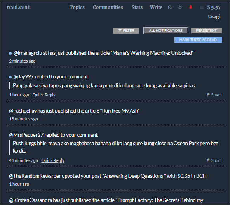Image resolution: width=230 pixels, height=205 pixels.
Task: Switch to the Persistent tab
Action: click(206, 31)
